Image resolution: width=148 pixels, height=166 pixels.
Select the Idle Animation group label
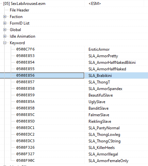click(23, 36)
